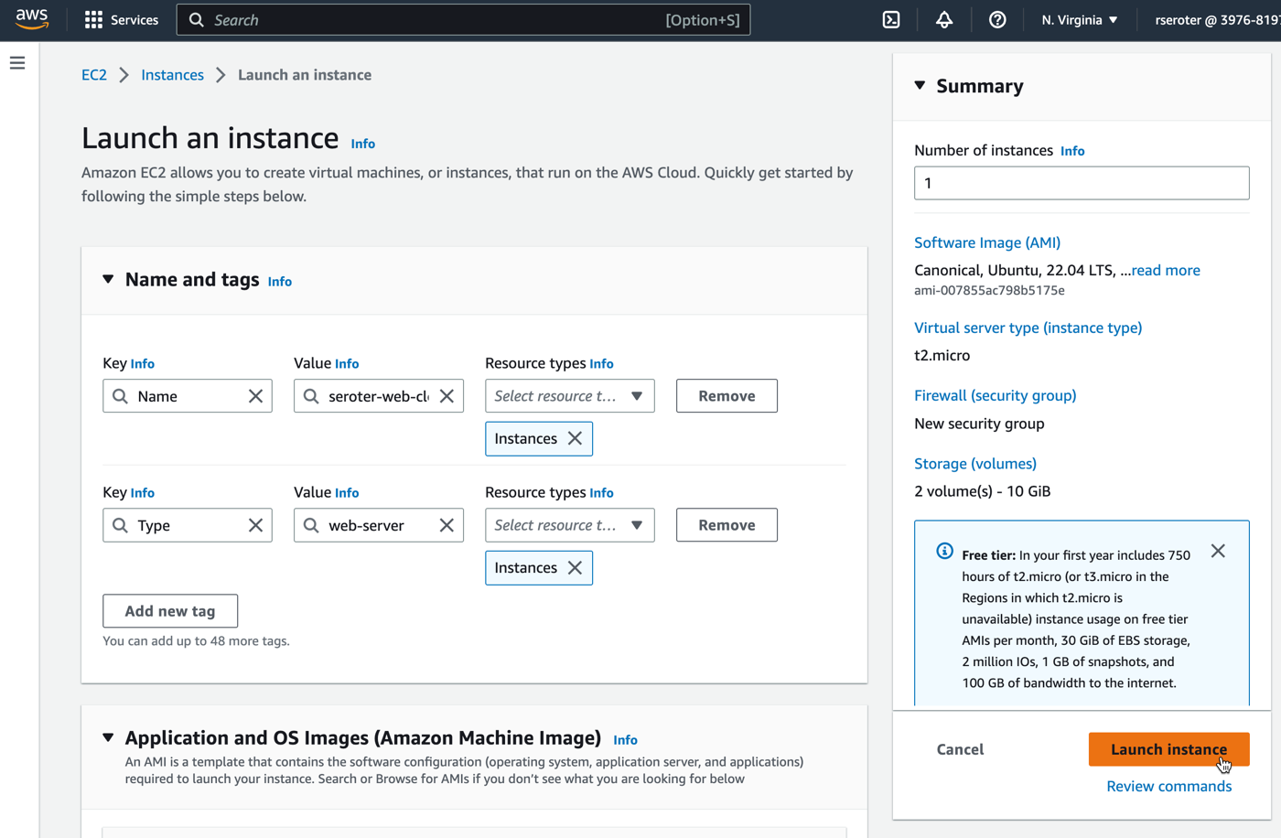Viewport: 1281px width, 838px height.
Task: Open the notifications bell icon
Action: point(944,20)
